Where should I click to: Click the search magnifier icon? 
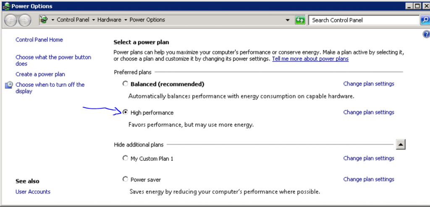click(425, 20)
